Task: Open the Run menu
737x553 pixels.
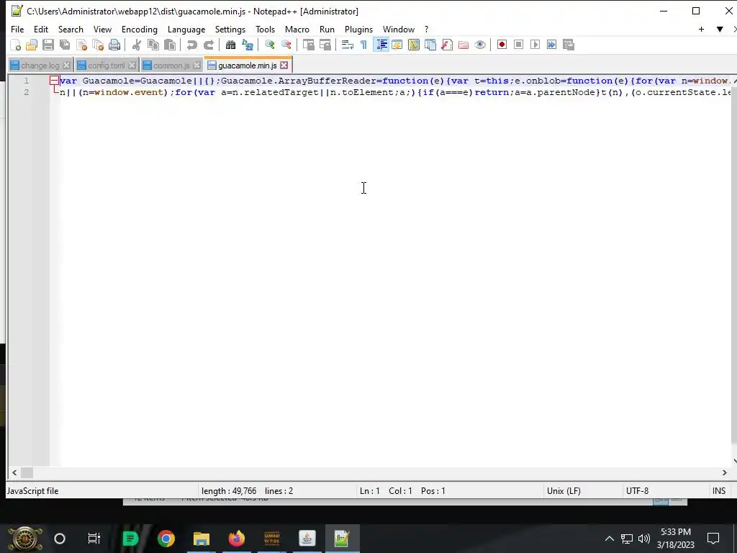Action: pyautogui.click(x=327, y=29)
